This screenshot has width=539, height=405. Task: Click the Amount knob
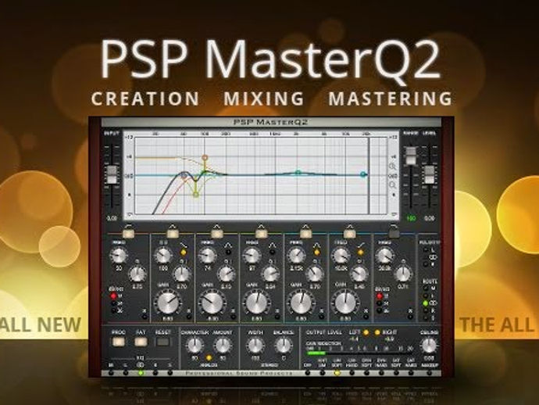click(223, 346)
